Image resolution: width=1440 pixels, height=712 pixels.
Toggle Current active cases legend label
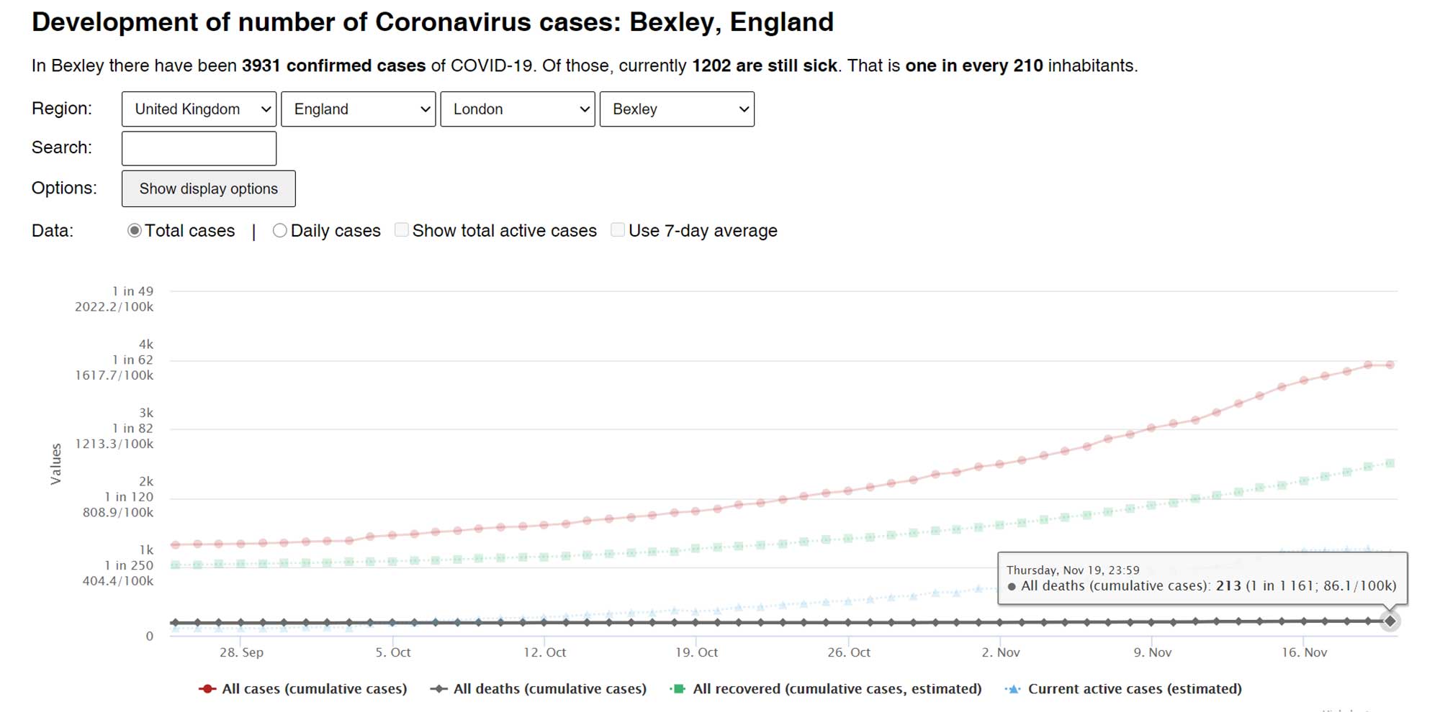[x=1135, y=689]
